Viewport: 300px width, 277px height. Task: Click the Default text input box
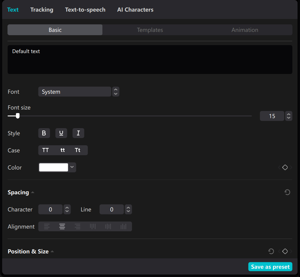(x=150, y=60)
